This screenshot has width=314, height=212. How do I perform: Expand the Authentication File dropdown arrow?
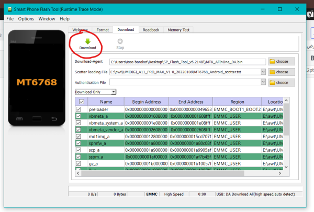(x=263, y=82)
